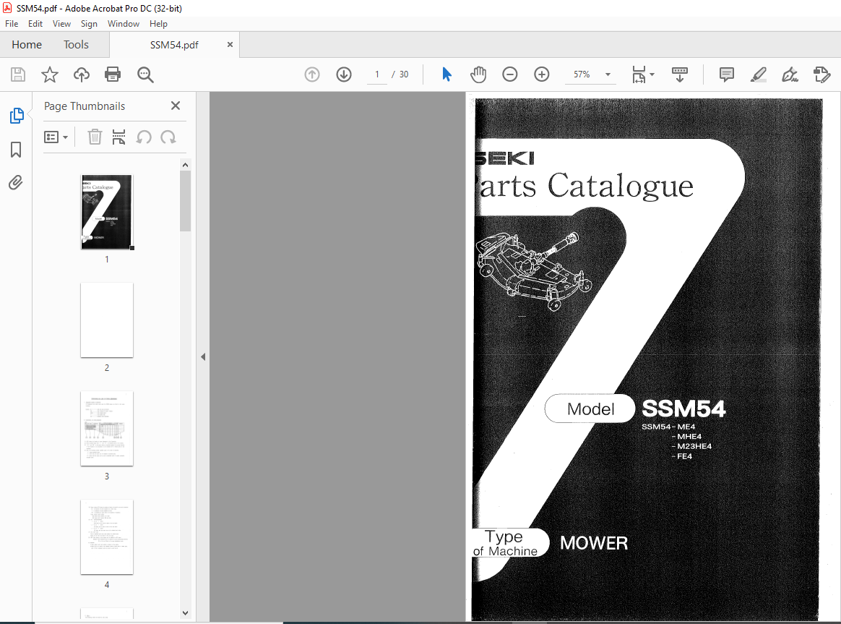
Task: Open the Window menu
Action: coord(124,24)
